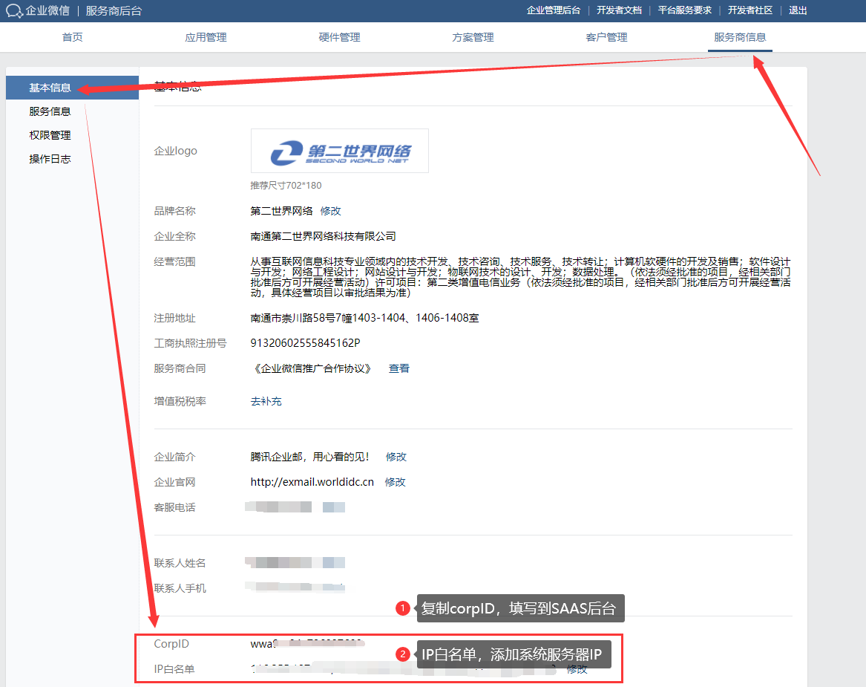Click registration number 91320602555845162P
Image resolution: width=866 pixels, height=687 pixels.
306,343
